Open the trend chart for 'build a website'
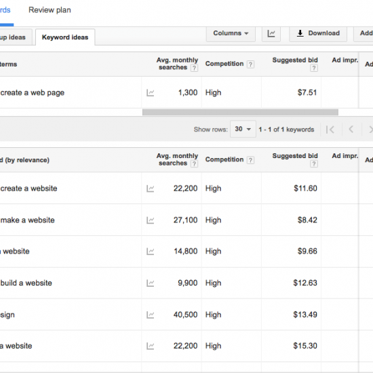The image size is (373, 373). pyautogui.click(x=150, y=283)
